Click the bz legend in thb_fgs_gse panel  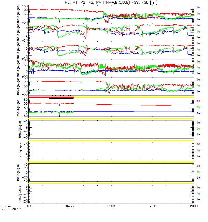click(199, 25)
